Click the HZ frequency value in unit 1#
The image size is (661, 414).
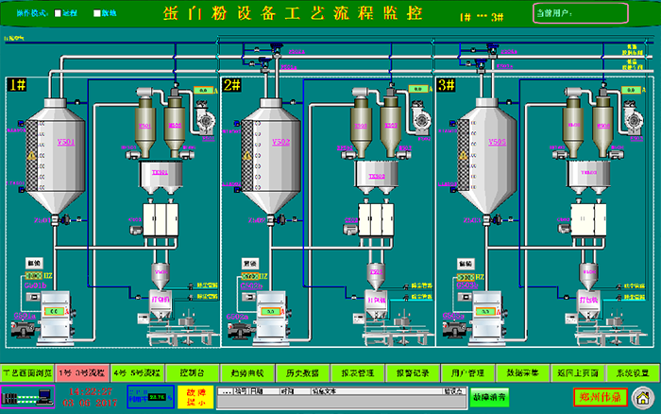(34, 276)
